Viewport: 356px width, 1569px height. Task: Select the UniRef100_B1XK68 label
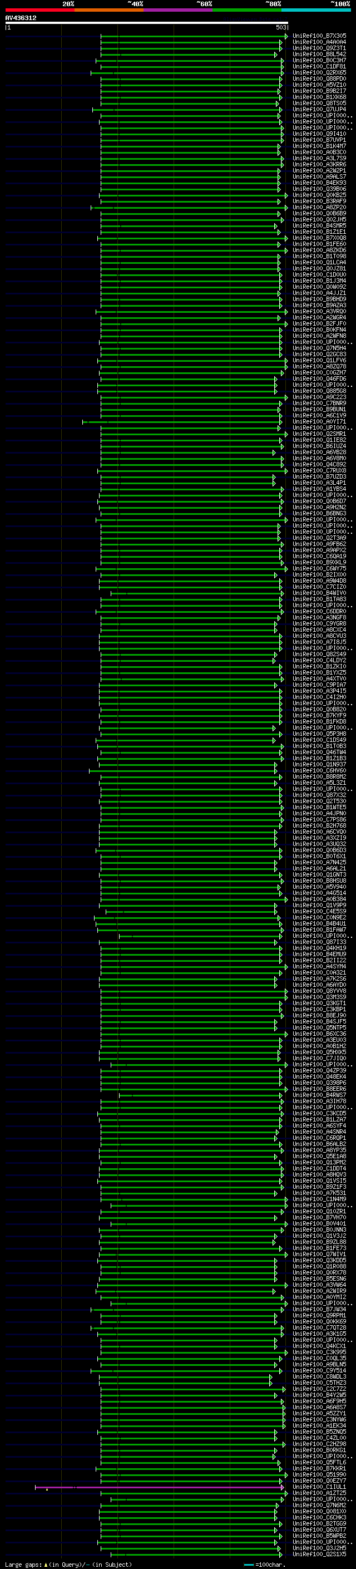(x=319, y=97)
